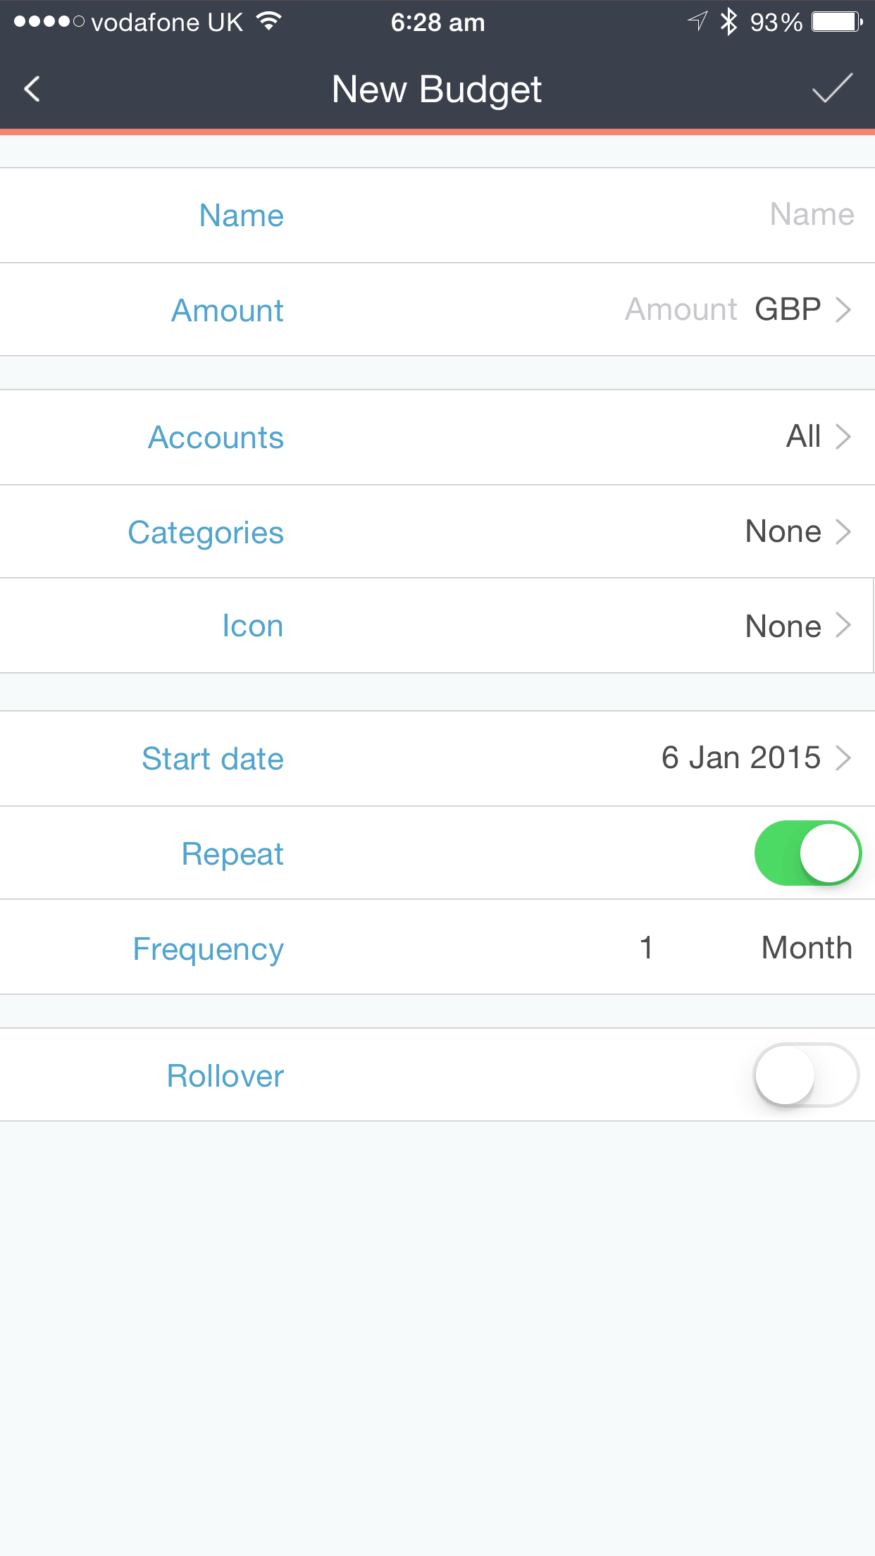This screenshot has width=875, height=1556.
Task: Tap the cellular signal dots indicator
Action: tap(49, 22)
